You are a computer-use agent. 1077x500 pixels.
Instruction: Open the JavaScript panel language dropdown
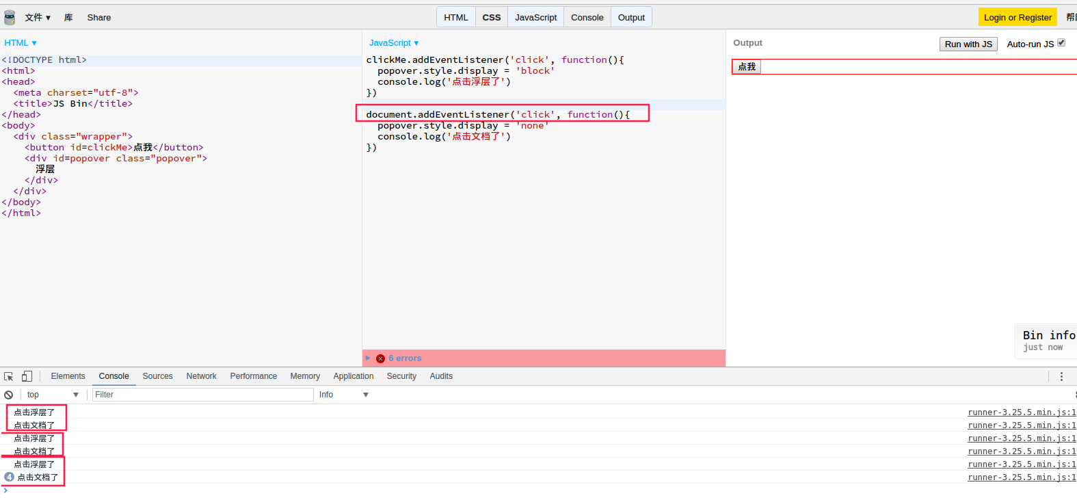pyautogui.click(x=394, y=43)
